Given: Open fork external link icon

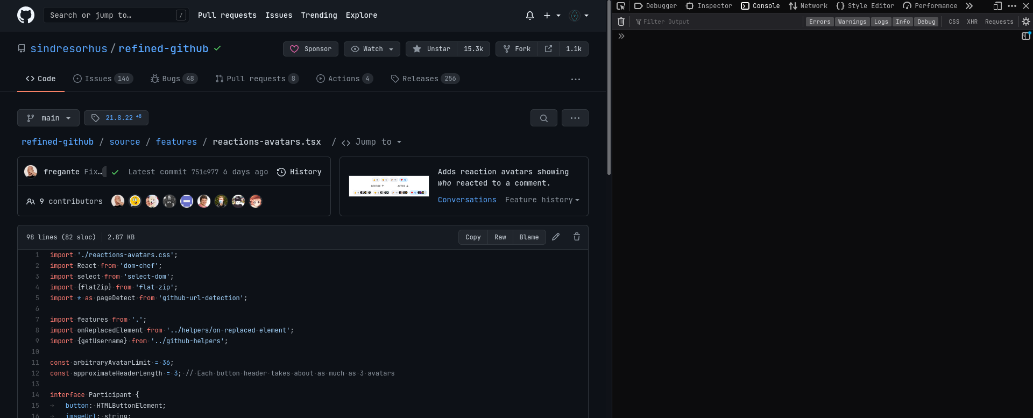Looking at the screenshot, I should coord(548,49).
